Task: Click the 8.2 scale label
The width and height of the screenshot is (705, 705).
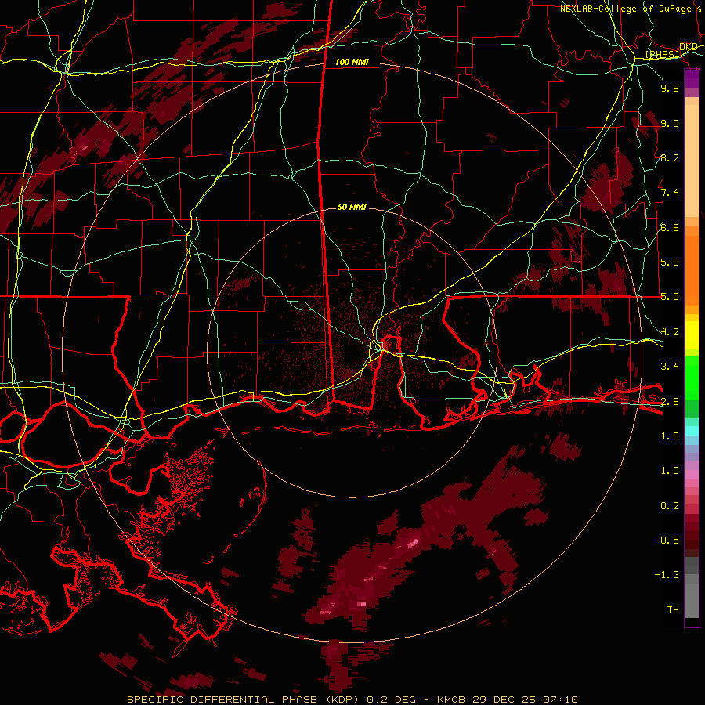Action: coord(670,157)
